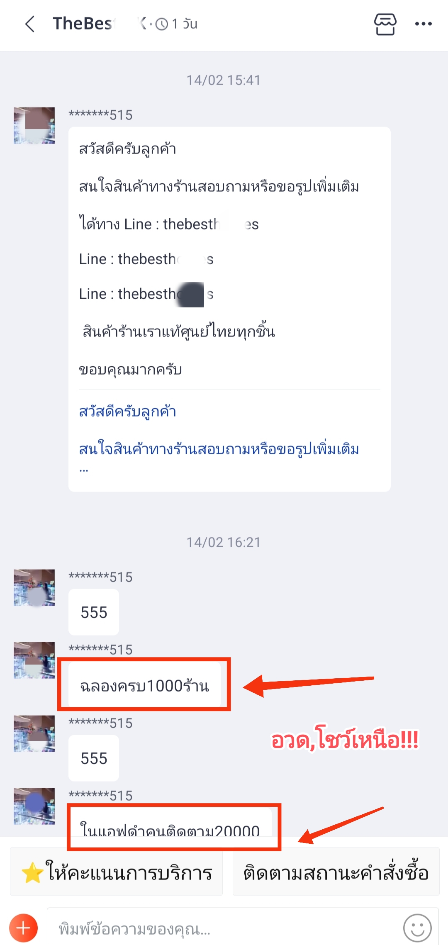Tap sender avatar on the first message
448x945 pixels.
[x=34, y=126]
